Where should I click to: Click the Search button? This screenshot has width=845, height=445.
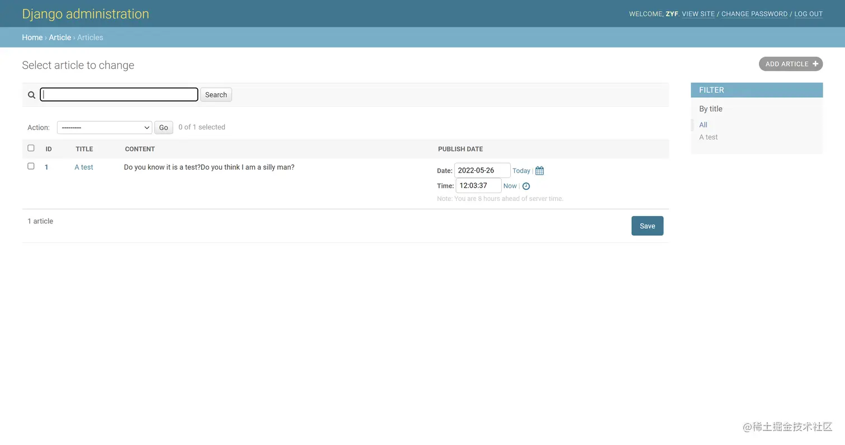(x=216, y=95)
